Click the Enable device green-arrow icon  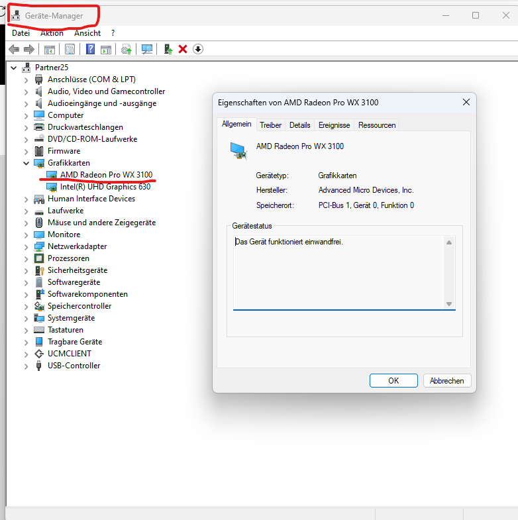point(168,50)
